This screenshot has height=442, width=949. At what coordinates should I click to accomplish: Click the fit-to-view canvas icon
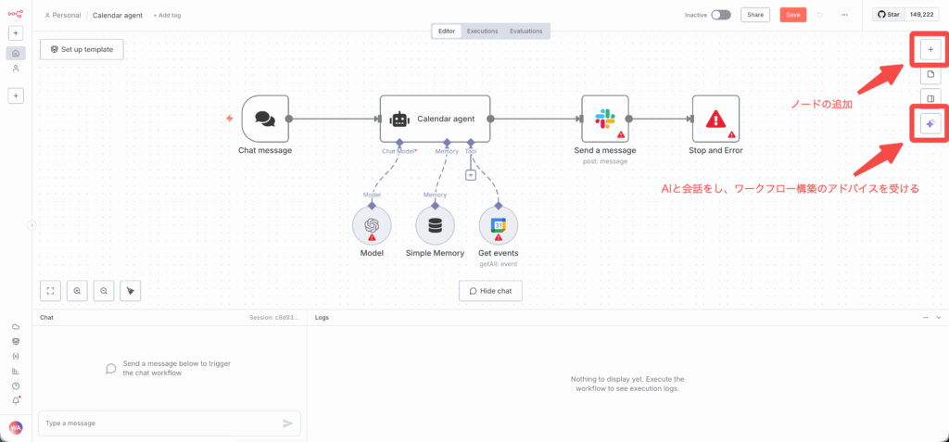[51, 291]
